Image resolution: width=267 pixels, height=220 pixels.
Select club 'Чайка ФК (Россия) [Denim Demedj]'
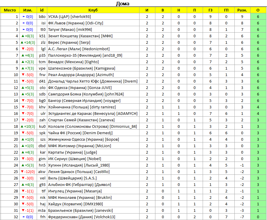80,133
